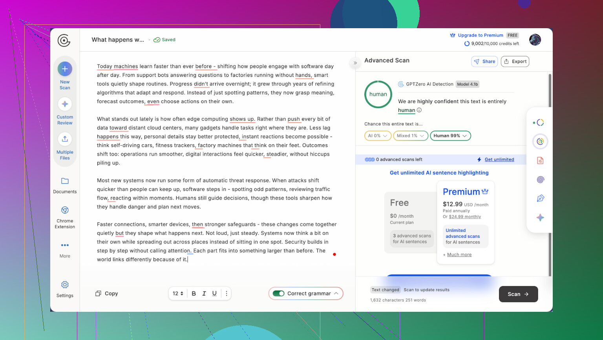Open the More menu in sidebar
This screenshot has width=603, height=340.
pyautogui.click(x=65, y=246)
